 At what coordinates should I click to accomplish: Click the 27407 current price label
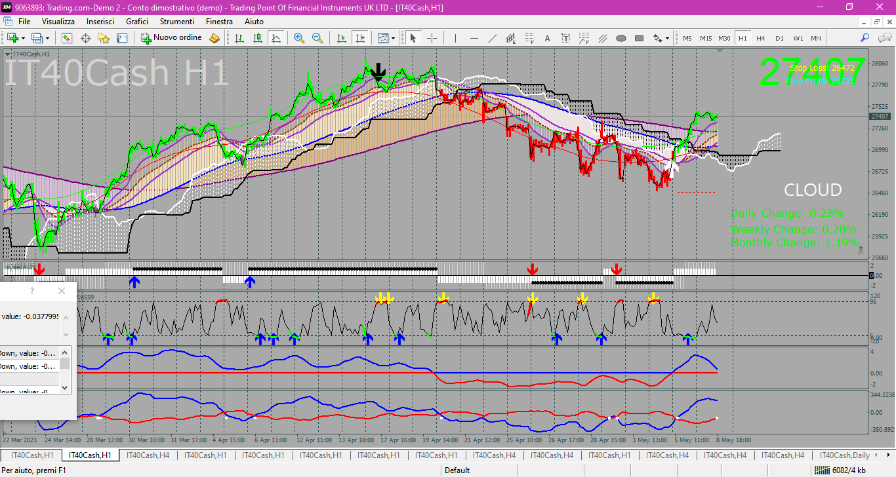tap(880, 117)
